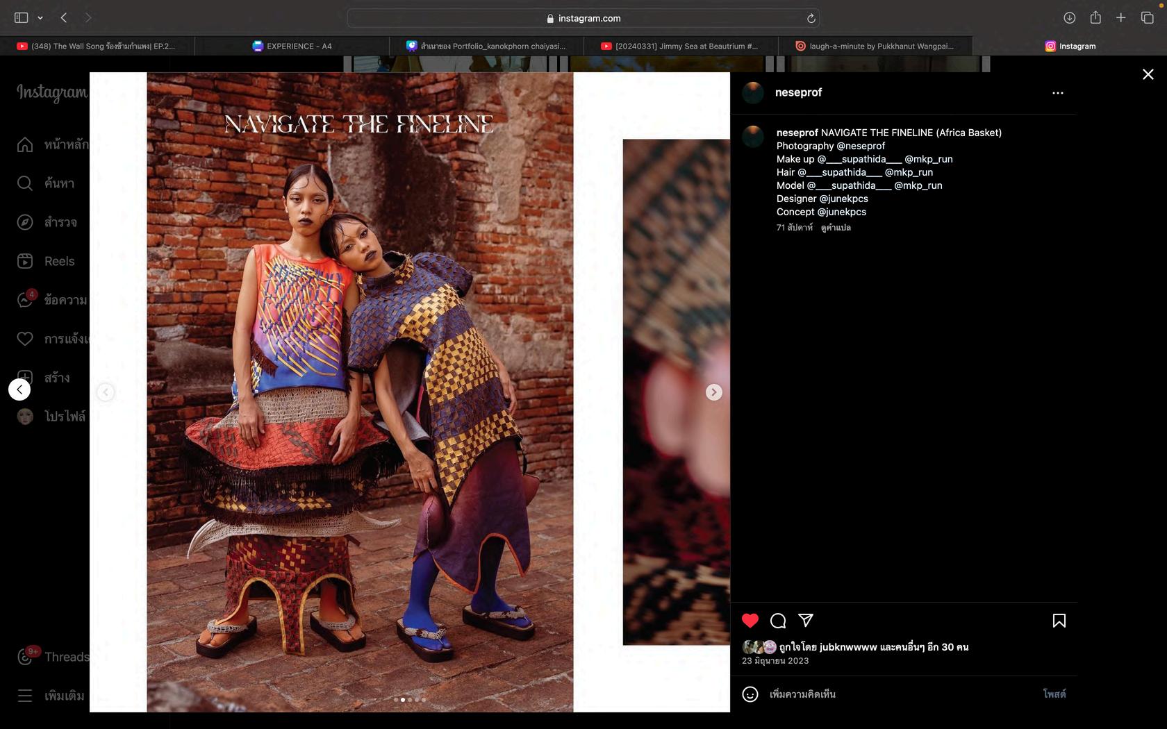Switch to The Wall Song YouTube tab
The height and width of the screenshot is (729, 1167).
coord(97,47)
